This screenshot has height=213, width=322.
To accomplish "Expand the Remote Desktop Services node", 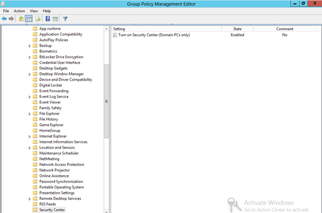I will (x=30, y=199).
